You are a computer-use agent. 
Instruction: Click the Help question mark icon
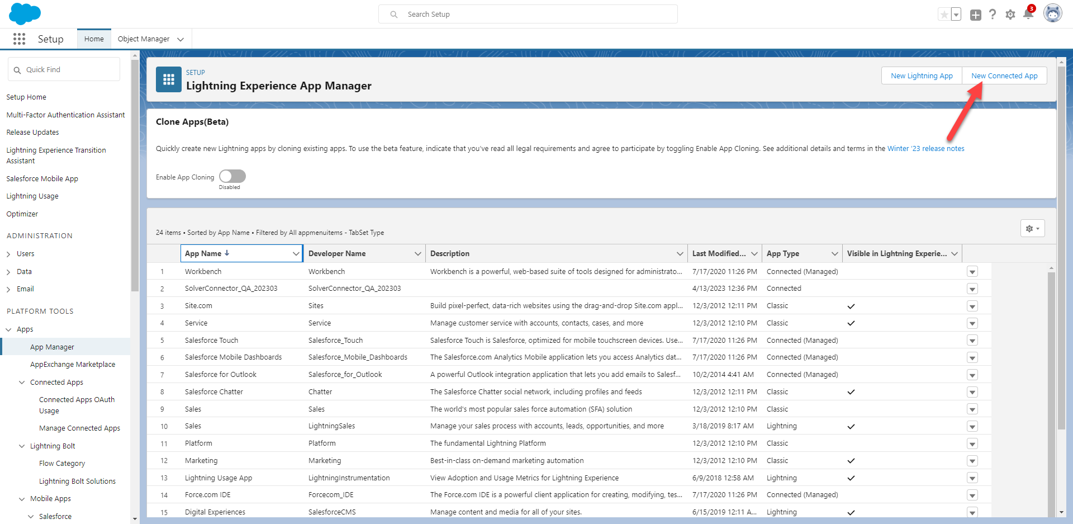(993, 15)
